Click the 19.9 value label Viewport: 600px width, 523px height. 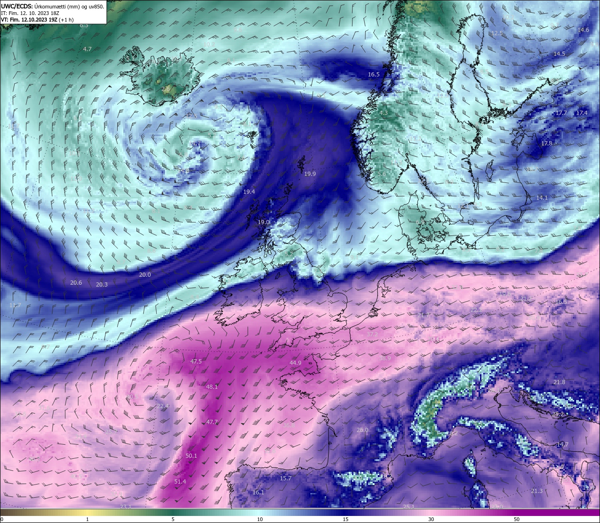click(310, 174)
